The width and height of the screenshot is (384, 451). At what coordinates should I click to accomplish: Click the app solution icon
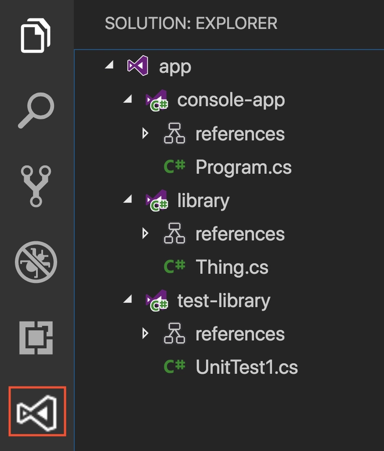pos(138,66)
